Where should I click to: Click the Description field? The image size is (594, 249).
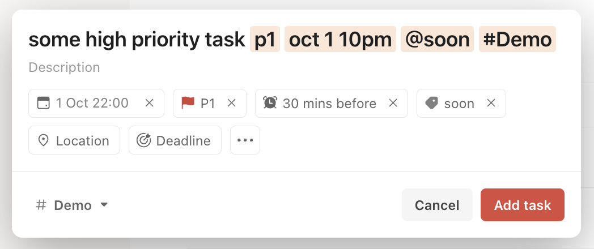(x=65, y=67)
